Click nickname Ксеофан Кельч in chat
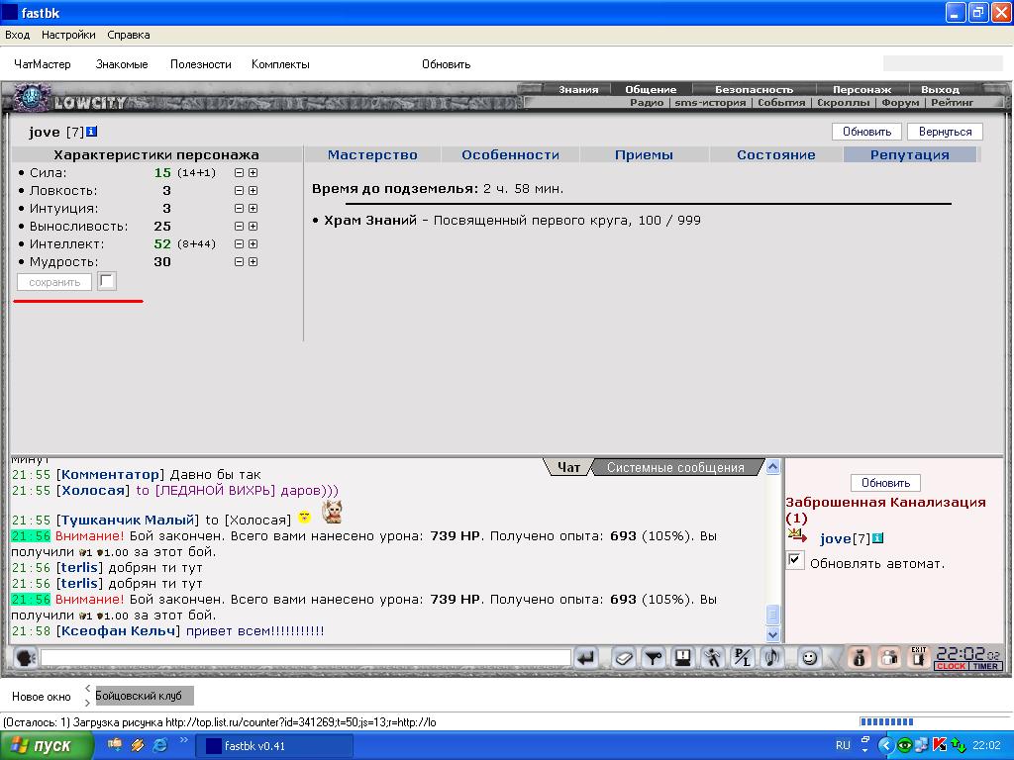The image size is (1014, 760). [x=117, y=630]
